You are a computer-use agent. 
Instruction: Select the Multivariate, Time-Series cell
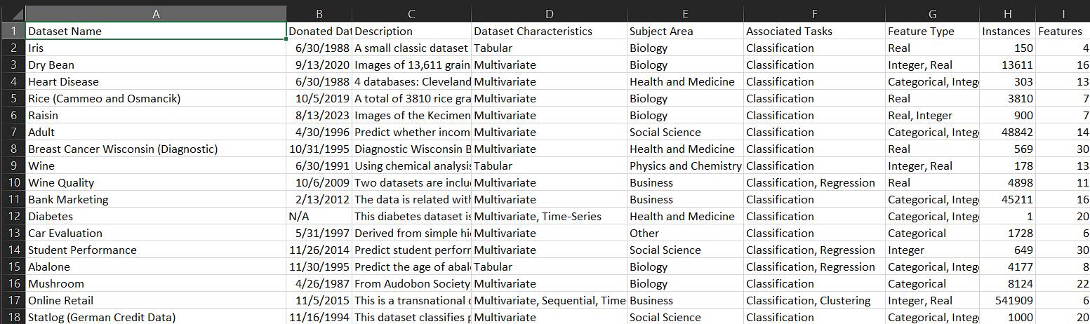click(549, 216)
